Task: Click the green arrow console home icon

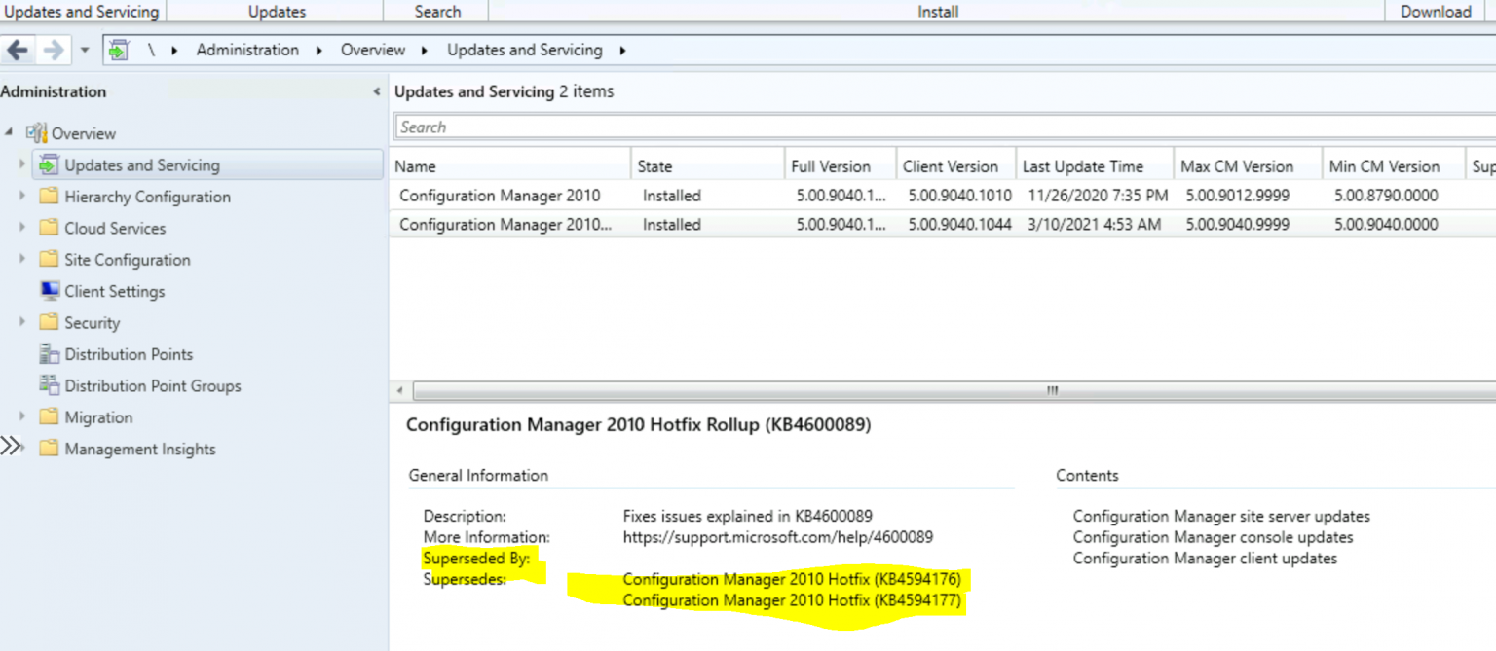Action: coord(119,49)
